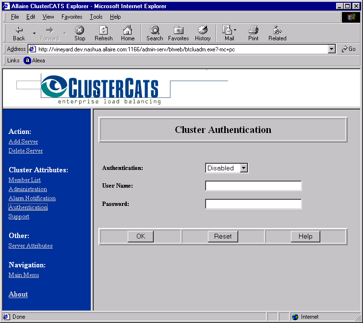Open the About link
The image size is (363, 323).
[x=18, y=294]
